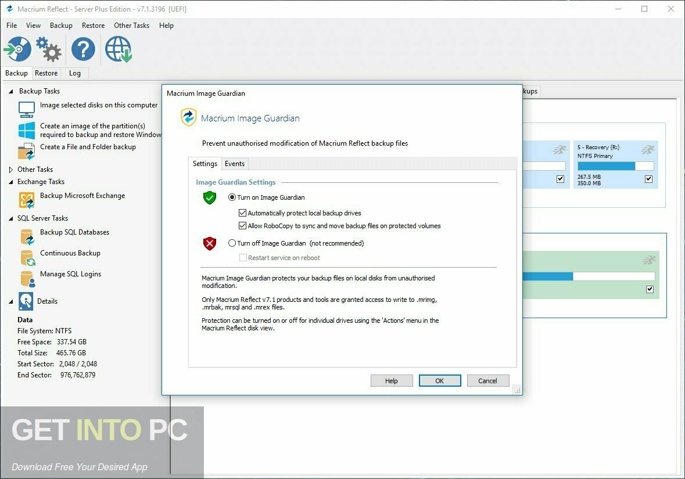Click the globe check for updates icon
Viewport: 685px width, 479px height.
coord(119,49)
